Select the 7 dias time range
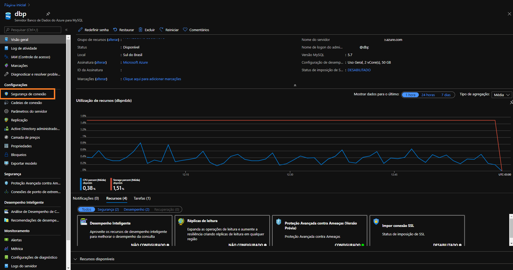Viewport: 513px width, 270px height. pos(446,95)
